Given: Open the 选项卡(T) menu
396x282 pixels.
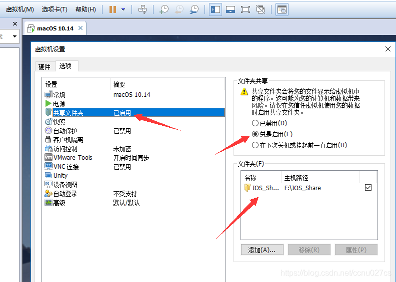Looking at the screenshot, I should (54, 9).
